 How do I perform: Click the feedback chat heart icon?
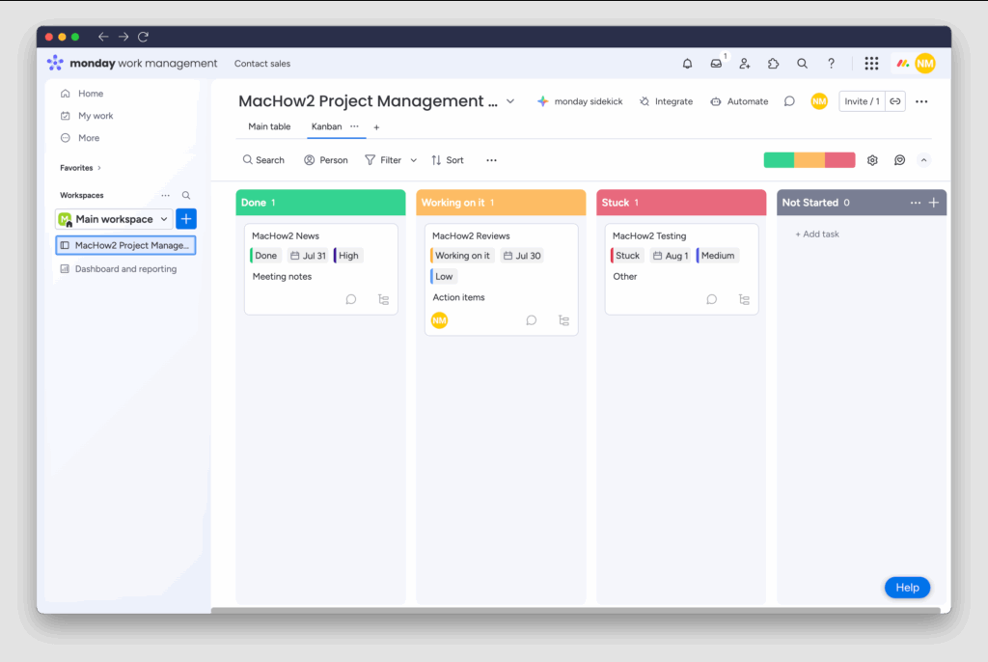click(900, 160)
